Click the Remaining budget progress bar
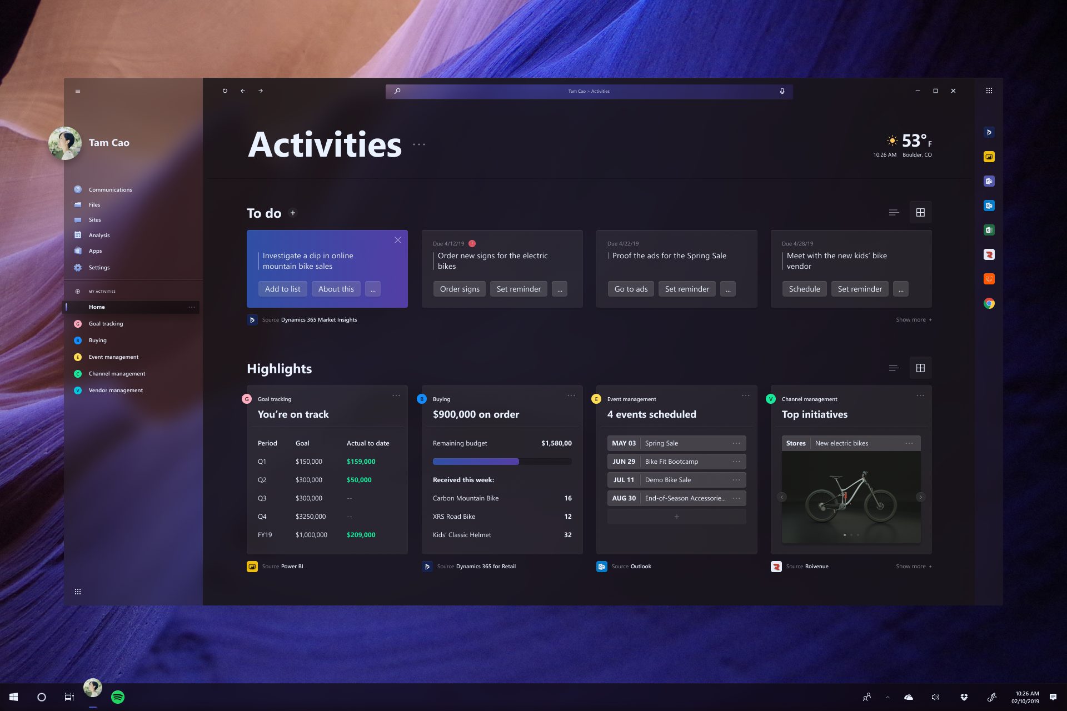Viewport: 1067px width, 711px height. (502, 462)
